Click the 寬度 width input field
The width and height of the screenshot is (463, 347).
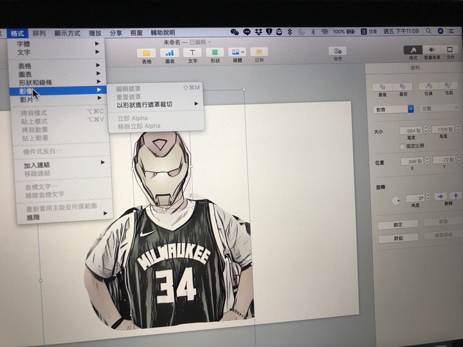tap(411, 130)
